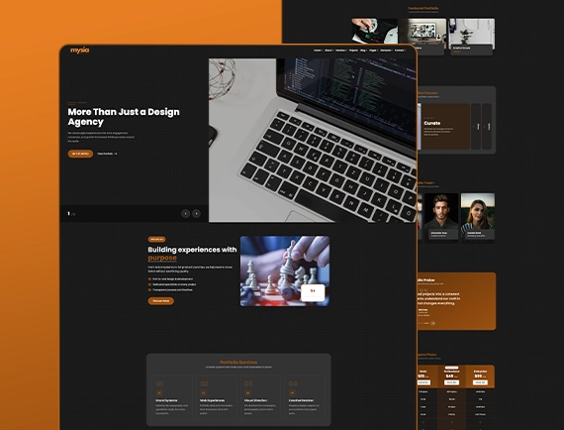Choose the Enterprise plan button
Viewport: 564px width, 430px height.
click(480, 382)
